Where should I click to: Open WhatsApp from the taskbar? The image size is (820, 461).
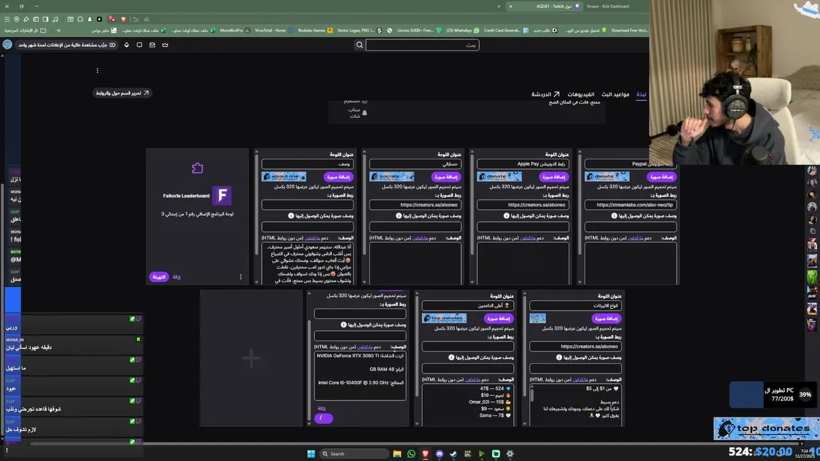click(x=411, y=454)
